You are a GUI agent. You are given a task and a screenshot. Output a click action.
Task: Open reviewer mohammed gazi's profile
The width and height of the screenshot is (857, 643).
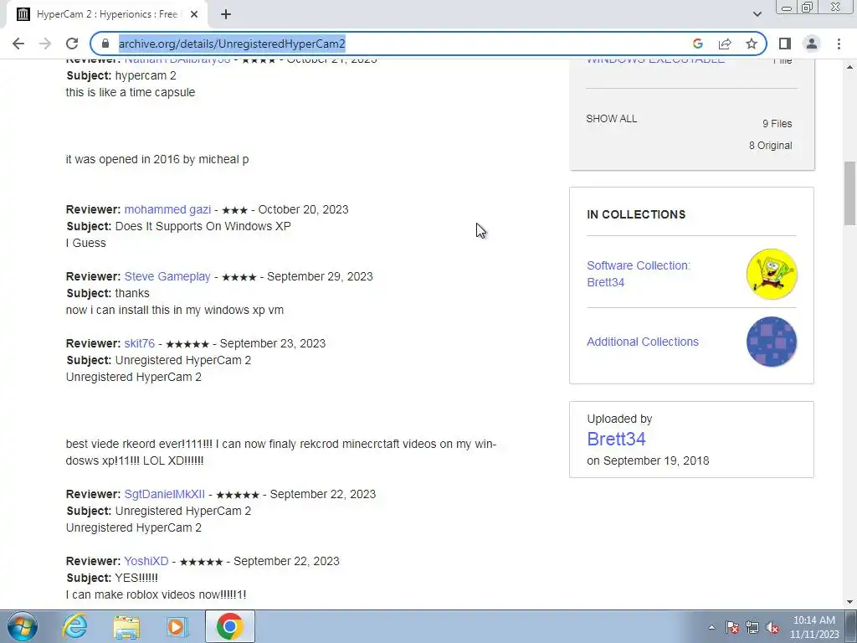click(167, 209)
